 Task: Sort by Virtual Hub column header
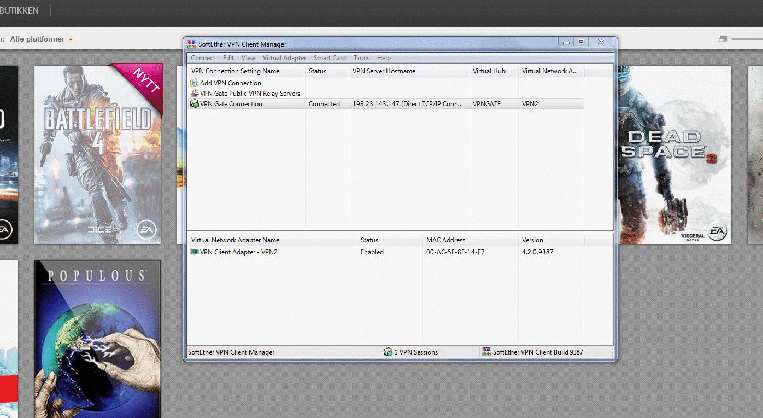point(494,71)
